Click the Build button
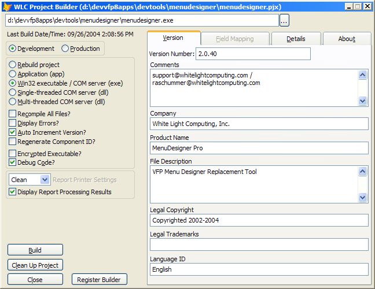Viewport: 375px width, 289px height. (x=35, y=250)
